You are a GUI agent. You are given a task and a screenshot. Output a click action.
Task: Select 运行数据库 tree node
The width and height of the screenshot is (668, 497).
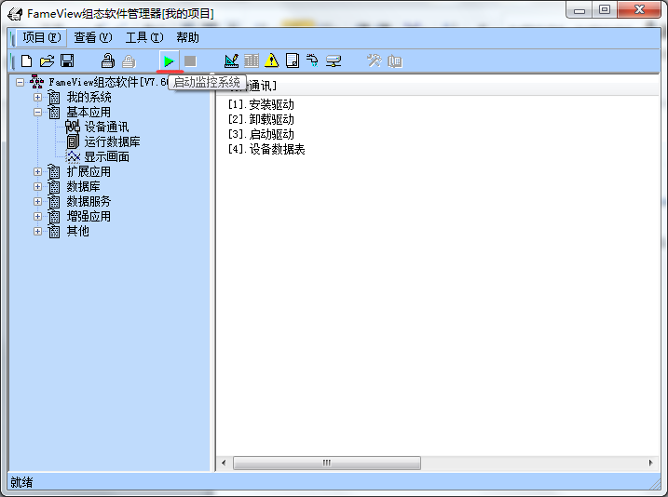(112, 142)
